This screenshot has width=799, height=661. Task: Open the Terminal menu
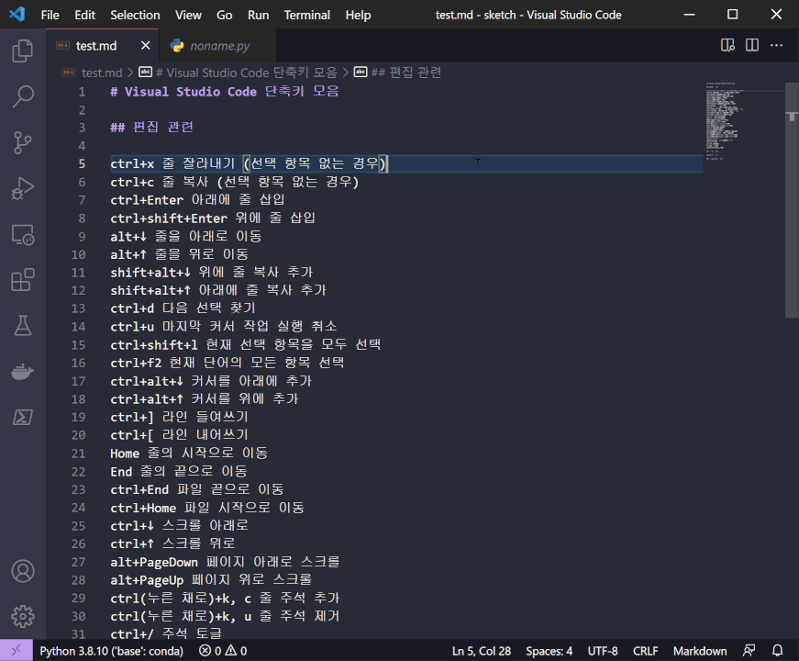click(306, 15)
